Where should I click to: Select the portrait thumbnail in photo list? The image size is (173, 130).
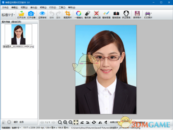(18, 34)
